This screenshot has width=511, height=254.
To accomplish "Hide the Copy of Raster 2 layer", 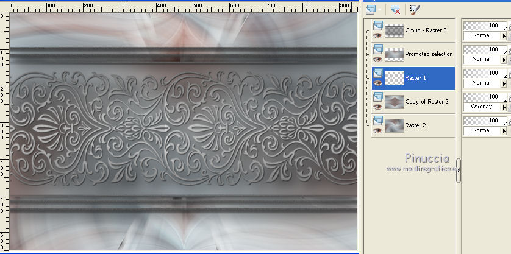I will 377,107.
